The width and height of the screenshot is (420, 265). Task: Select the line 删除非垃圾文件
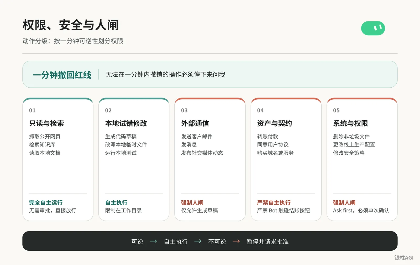(351, 136)
